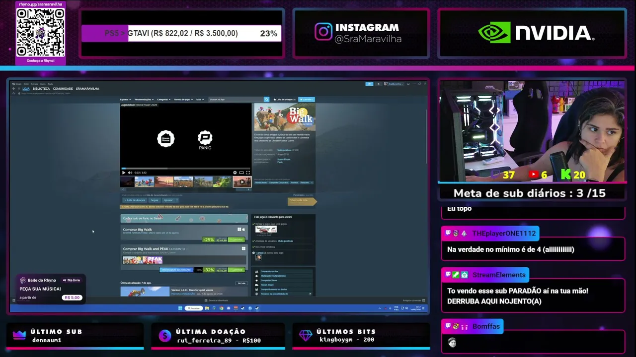Open the Exibir menu
Viewport: 636px width, 357px height.
click(x=26, y=84)
